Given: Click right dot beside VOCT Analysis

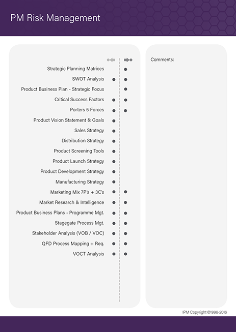Looking at the screenshot, I should 125,254.
